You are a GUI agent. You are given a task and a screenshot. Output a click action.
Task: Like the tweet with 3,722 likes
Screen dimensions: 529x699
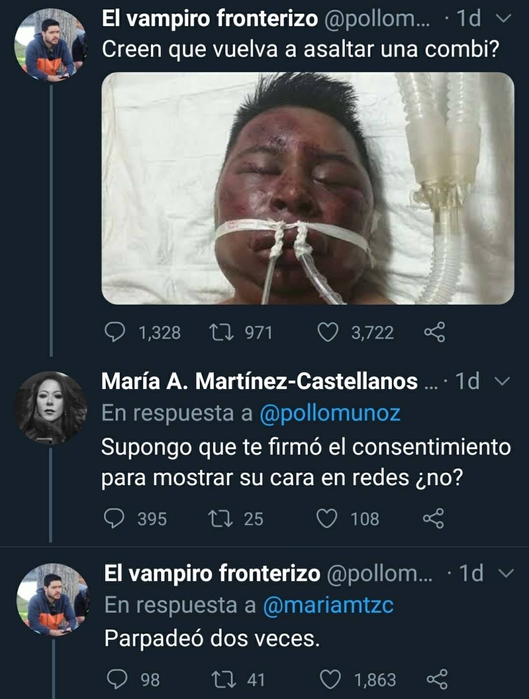pyautogui.click(x=328, y=332)
